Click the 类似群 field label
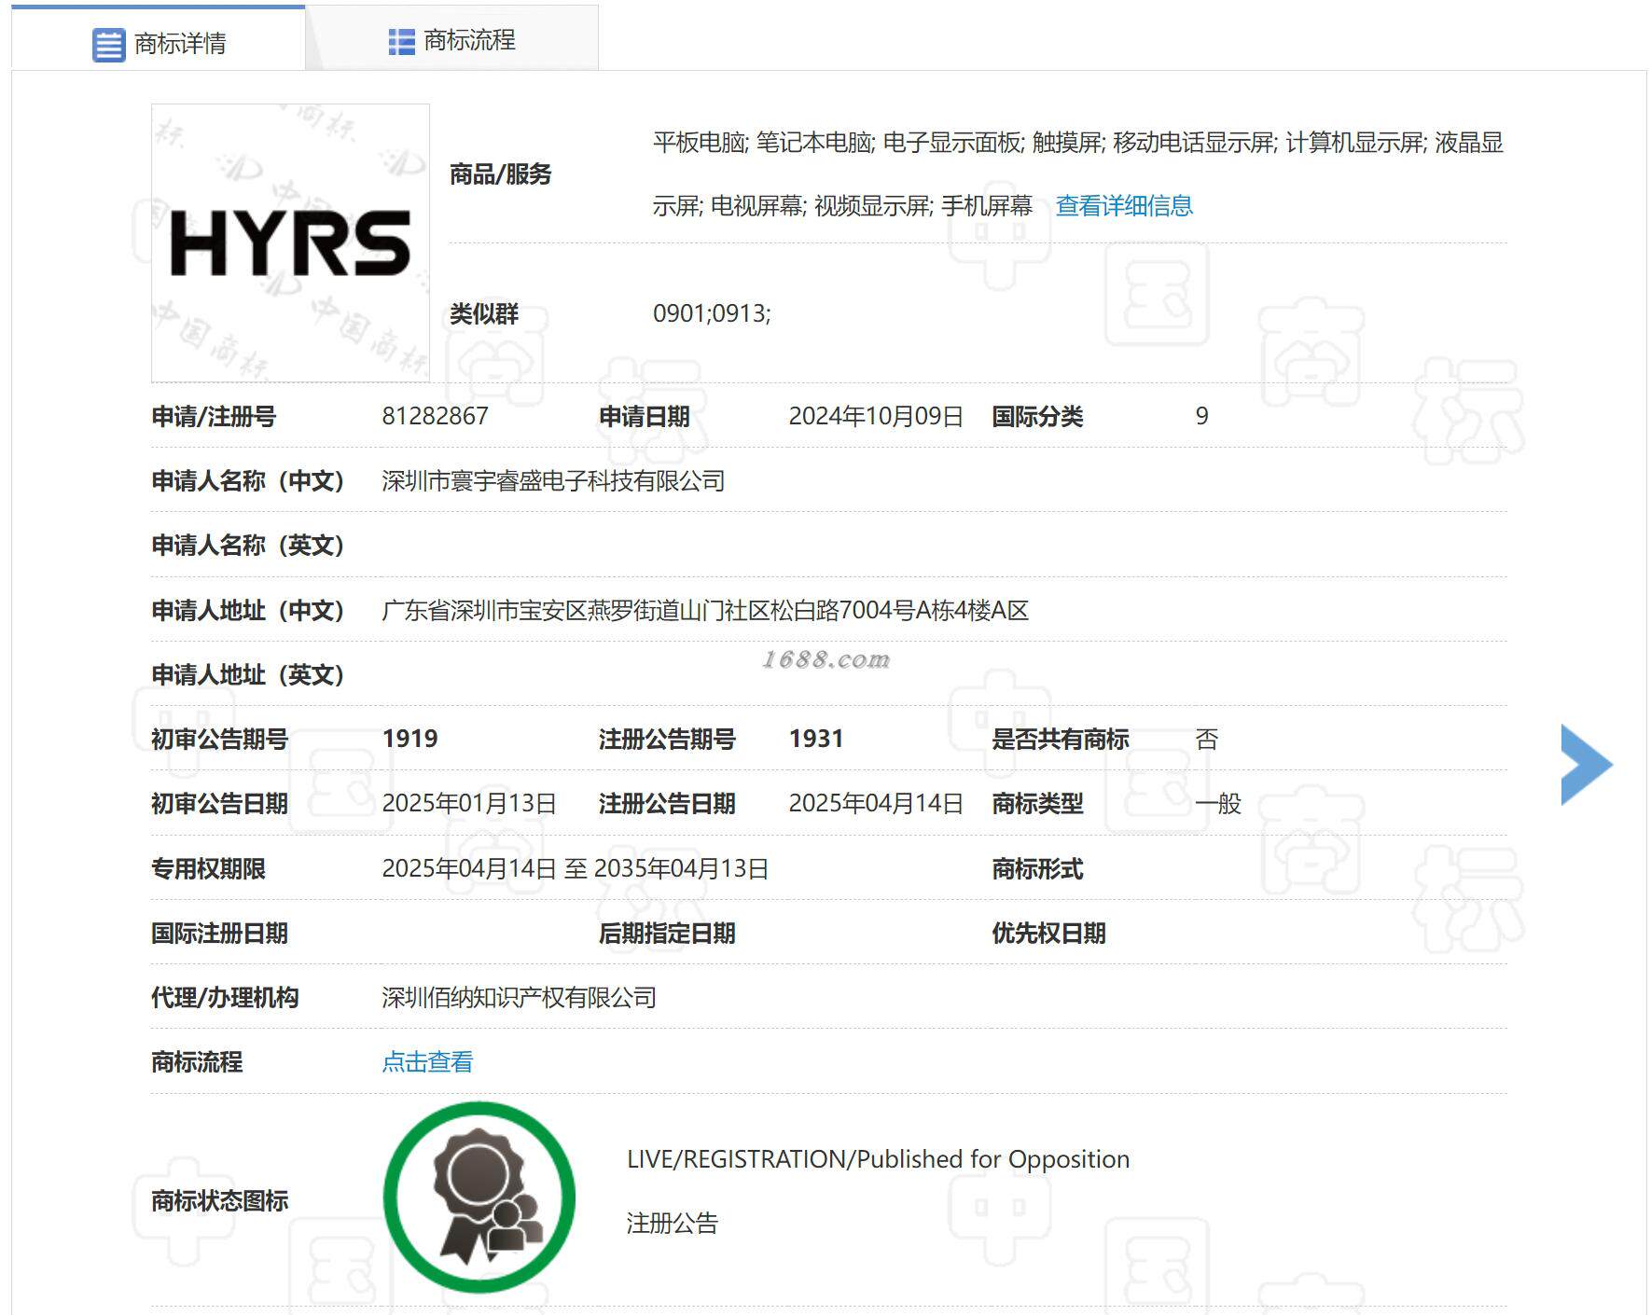This screenshot has width=1651, height=1315. 484,314
